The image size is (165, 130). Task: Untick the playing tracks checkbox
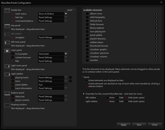[13, 78]
